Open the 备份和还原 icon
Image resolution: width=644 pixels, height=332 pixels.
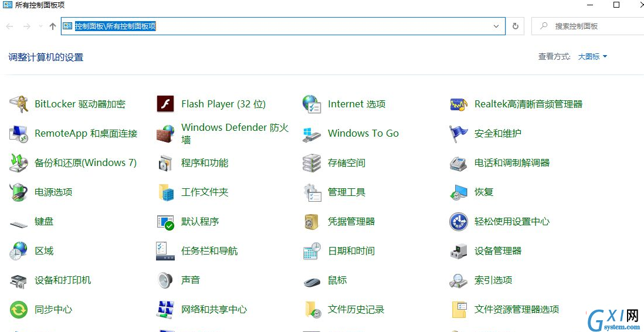tap(19, 163)
